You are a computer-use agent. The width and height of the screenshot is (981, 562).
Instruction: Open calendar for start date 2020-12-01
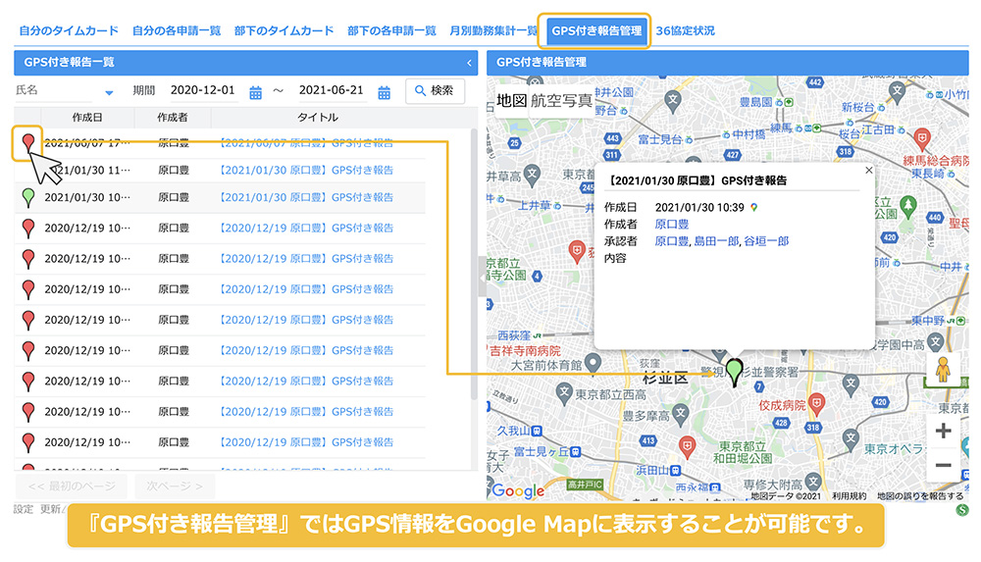coord(255,92)
